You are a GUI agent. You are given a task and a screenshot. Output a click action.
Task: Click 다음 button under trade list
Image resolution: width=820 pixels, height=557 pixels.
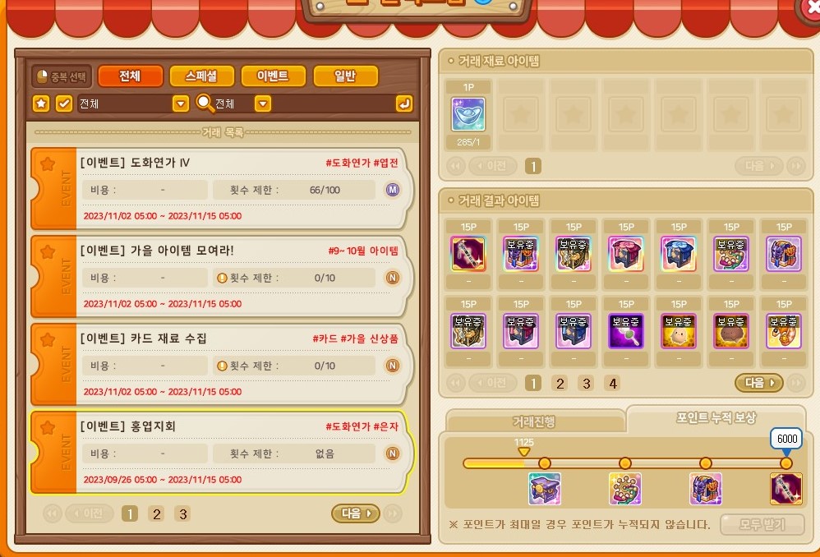(356, 513)
